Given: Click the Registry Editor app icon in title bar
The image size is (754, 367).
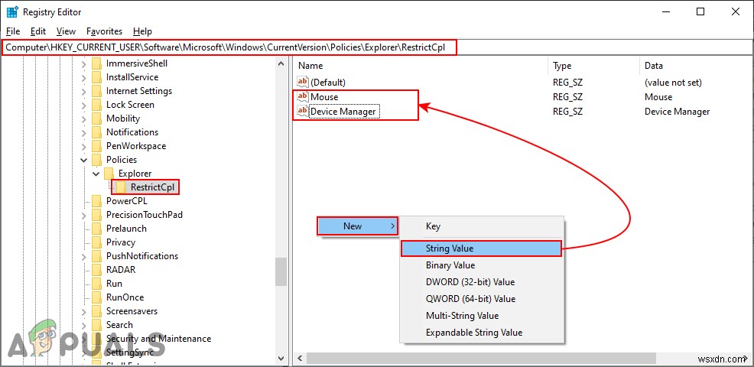Looking at the screenshot, I should click(12, 12).
